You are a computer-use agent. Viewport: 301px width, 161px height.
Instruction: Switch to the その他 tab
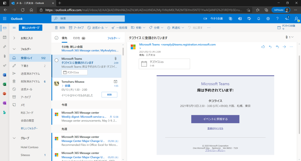pos(79,38)
